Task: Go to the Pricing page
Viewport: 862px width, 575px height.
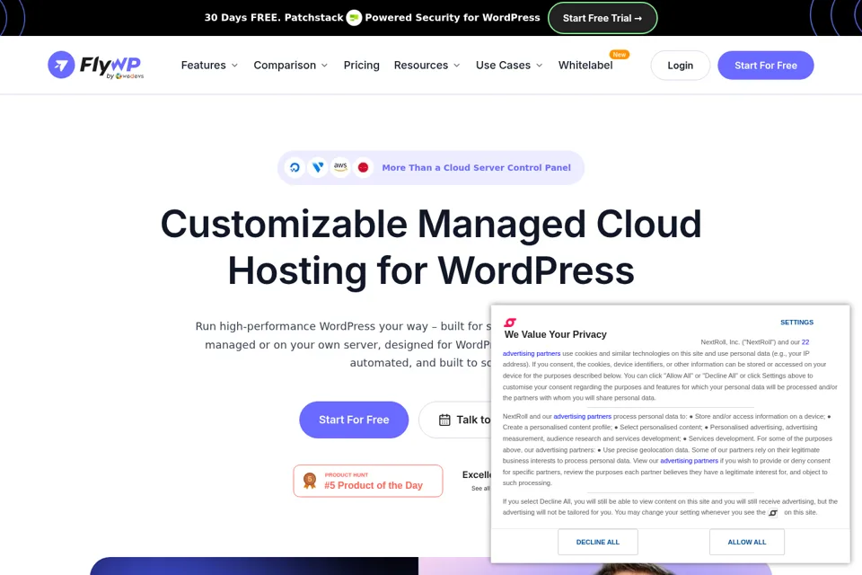Action: [x=361, y=66]
